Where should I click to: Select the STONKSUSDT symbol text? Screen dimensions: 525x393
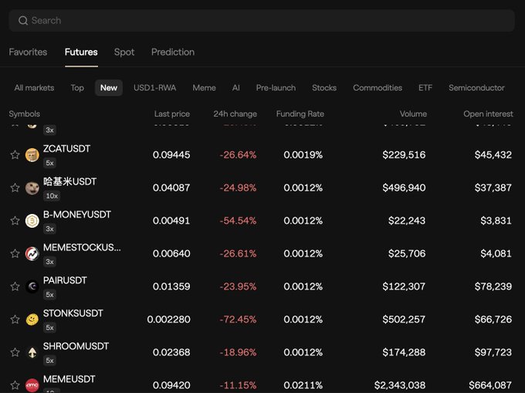pos(73,313)
